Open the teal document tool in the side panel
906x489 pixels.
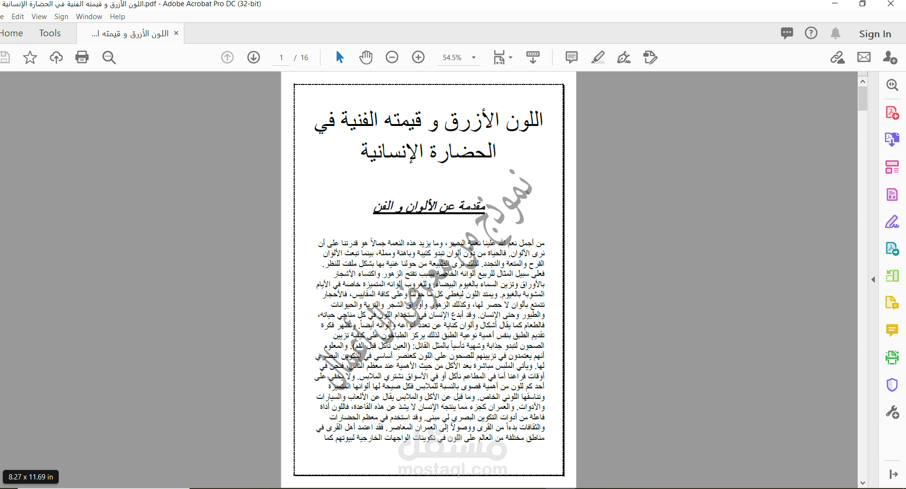click(x=892, y=249)
